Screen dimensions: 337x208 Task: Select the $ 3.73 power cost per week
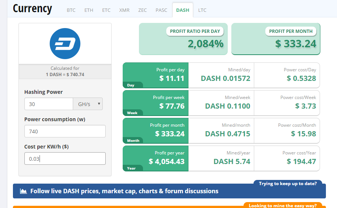[306, 106]
